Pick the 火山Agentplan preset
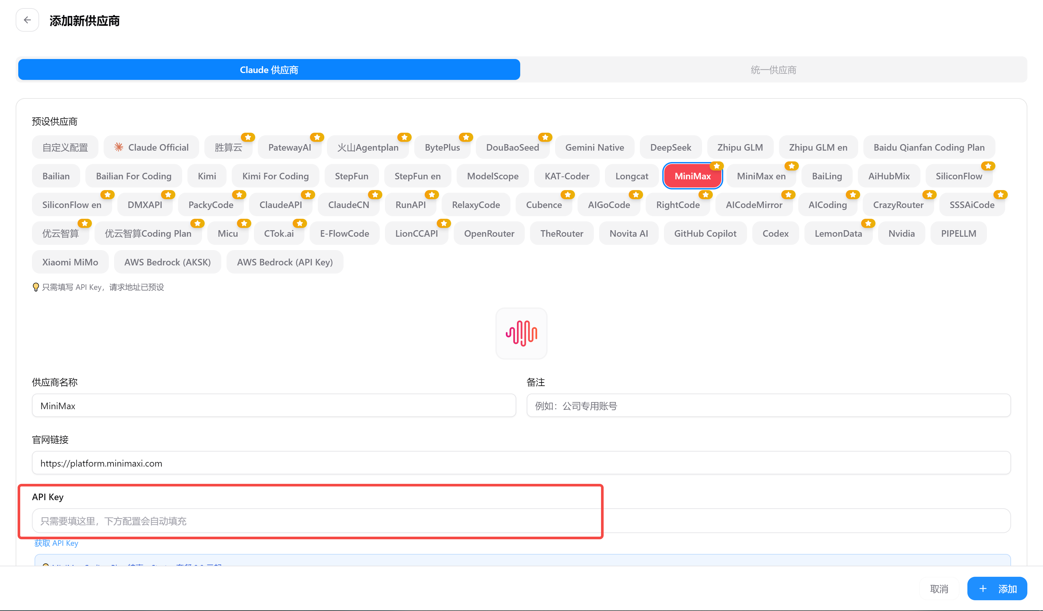Viewport: 1043px width, 611px height. [x=368, y=147]
